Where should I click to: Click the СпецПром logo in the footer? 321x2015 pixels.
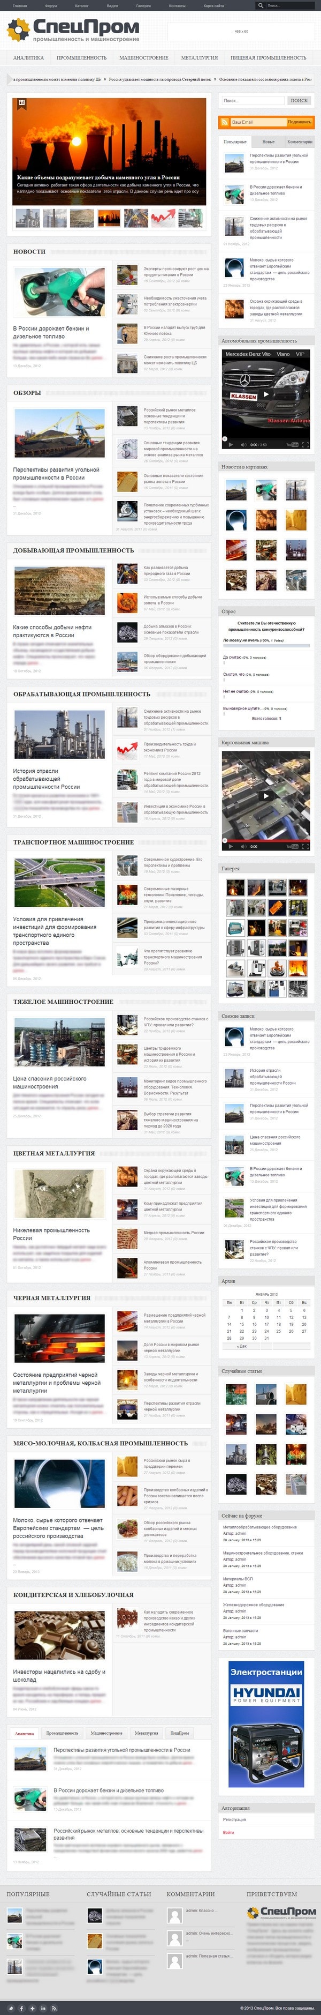tap(281, 1913)
